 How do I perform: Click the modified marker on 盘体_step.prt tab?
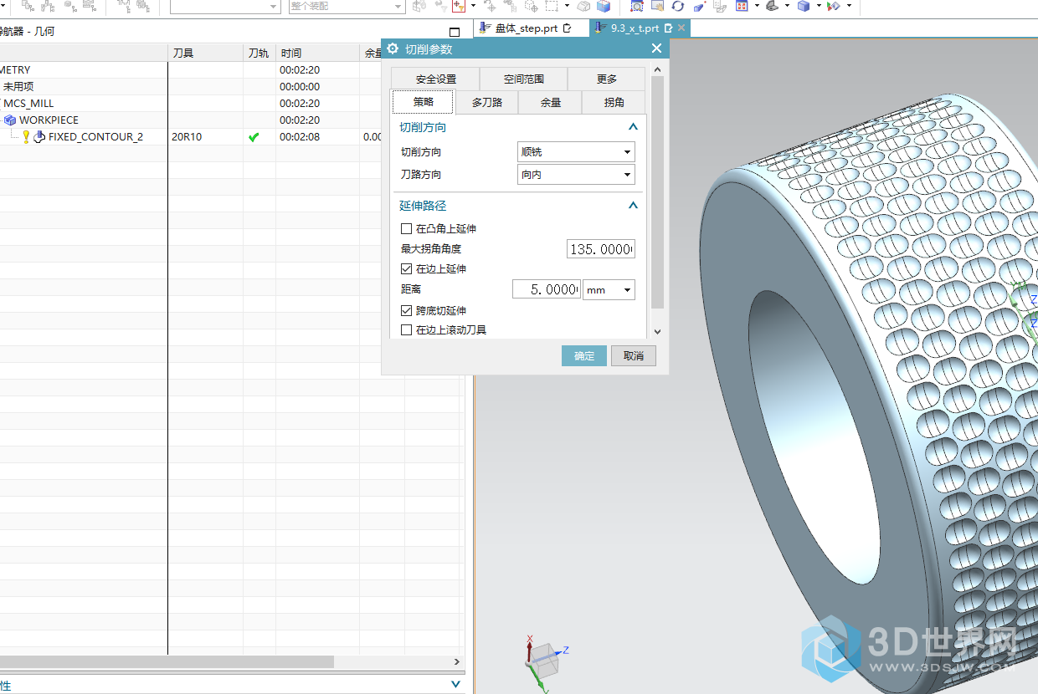point(568,28)
